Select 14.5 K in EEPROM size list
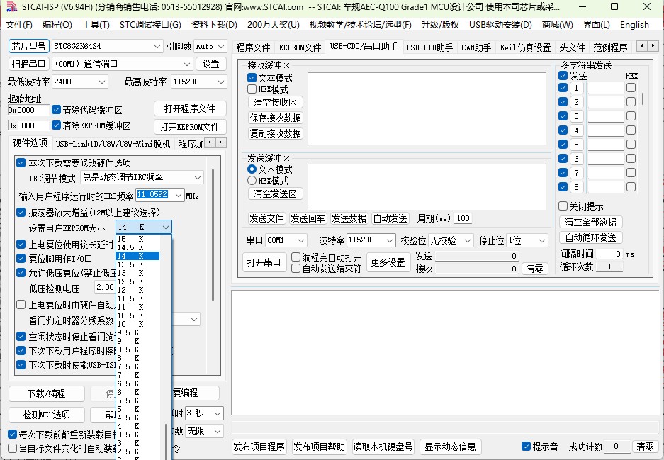The width and height of the screenshot is (664, 460). tap(137, 247)
